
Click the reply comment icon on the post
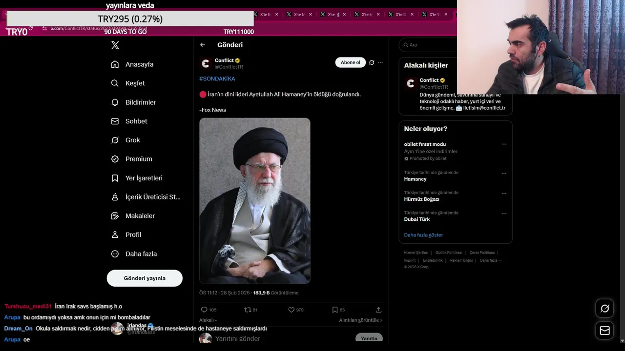point(204,310)
